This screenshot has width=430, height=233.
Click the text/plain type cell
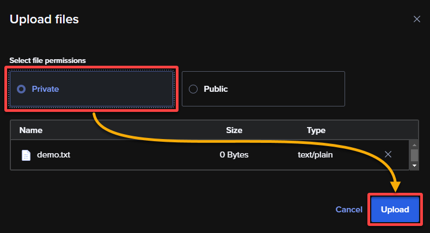(x=315, y=155)
